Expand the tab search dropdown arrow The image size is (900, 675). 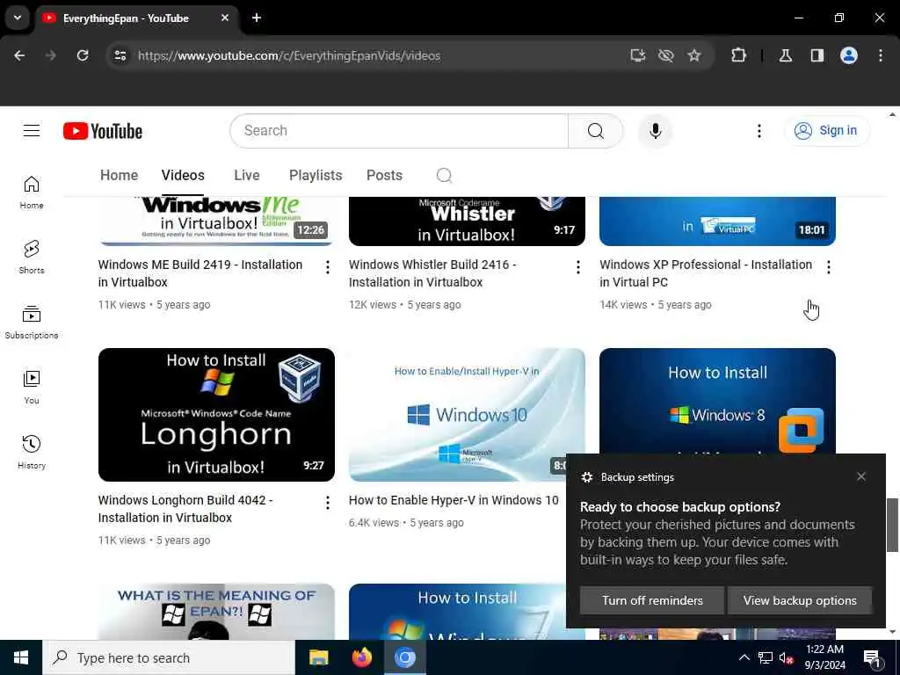(x=18, y=18)
